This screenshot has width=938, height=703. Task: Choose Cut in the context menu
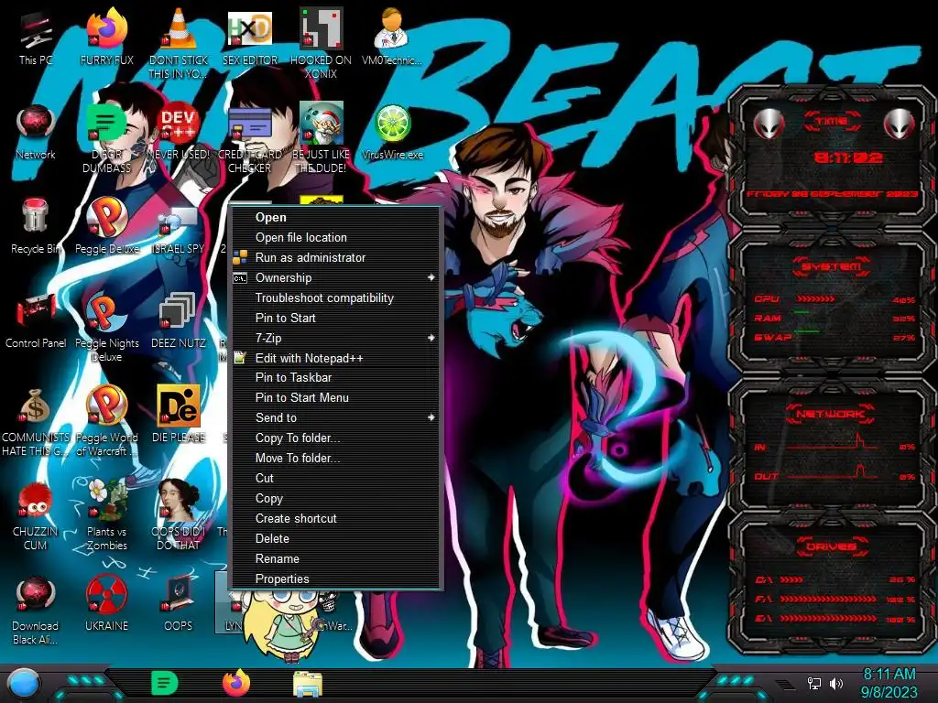pyautogui.click(x=335, y=478)
